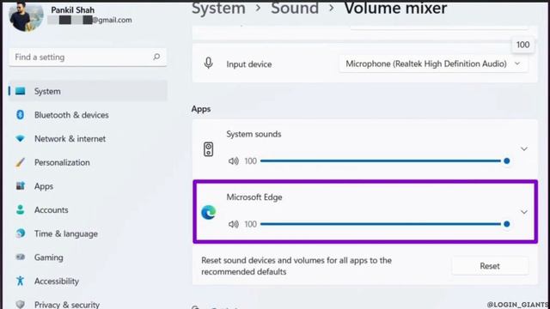Expand the Microsoft Edge entry chevron

pyautogui.click(x=523, y=212)
